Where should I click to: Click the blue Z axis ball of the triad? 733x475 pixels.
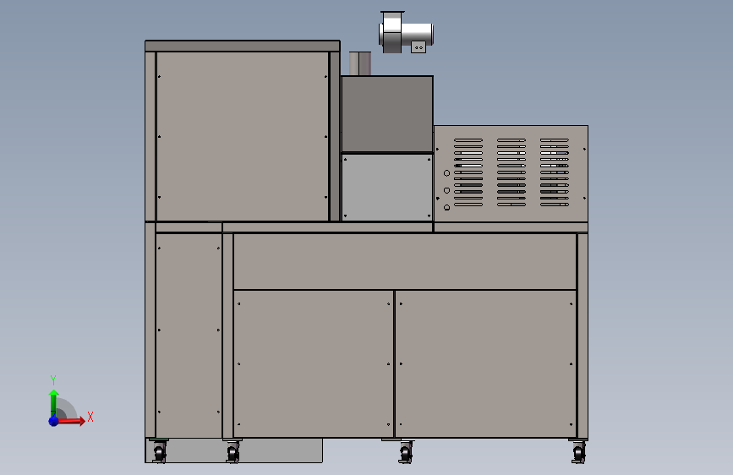pyautogui.click(x=53, y=421)
